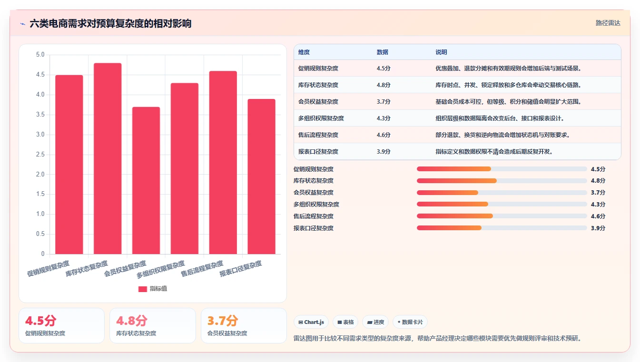
Task: Select the 会员权益复杂度 bar in chart
Action: [146, 180]
